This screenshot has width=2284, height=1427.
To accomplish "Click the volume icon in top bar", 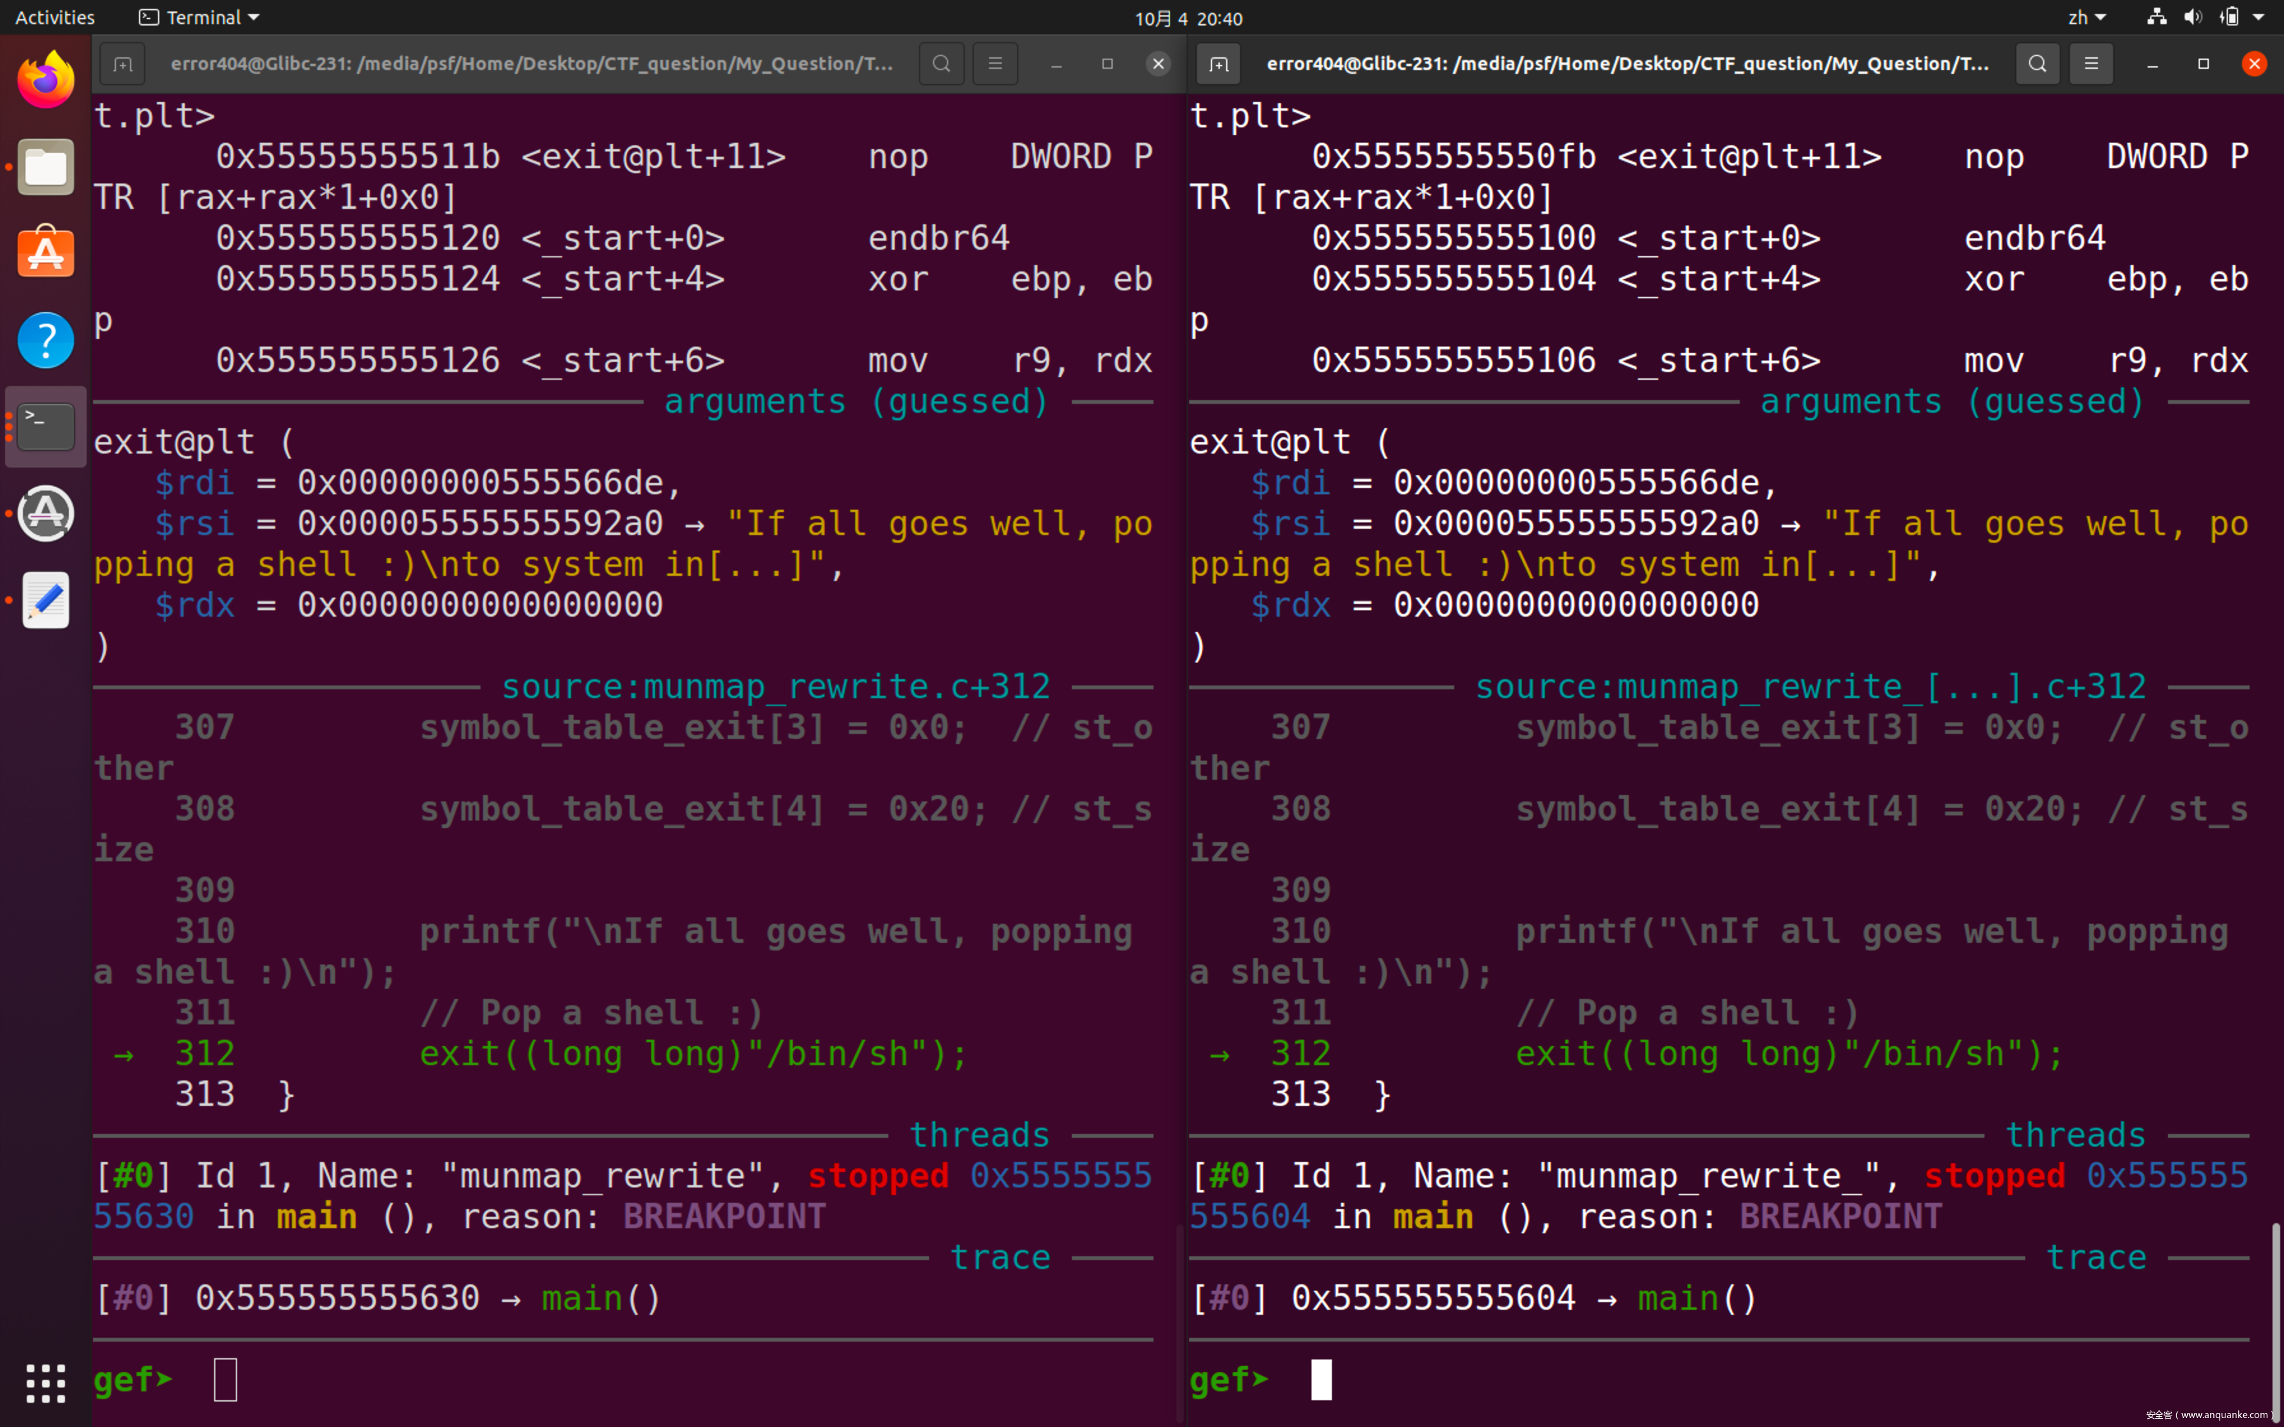I will coord(2192,17).
